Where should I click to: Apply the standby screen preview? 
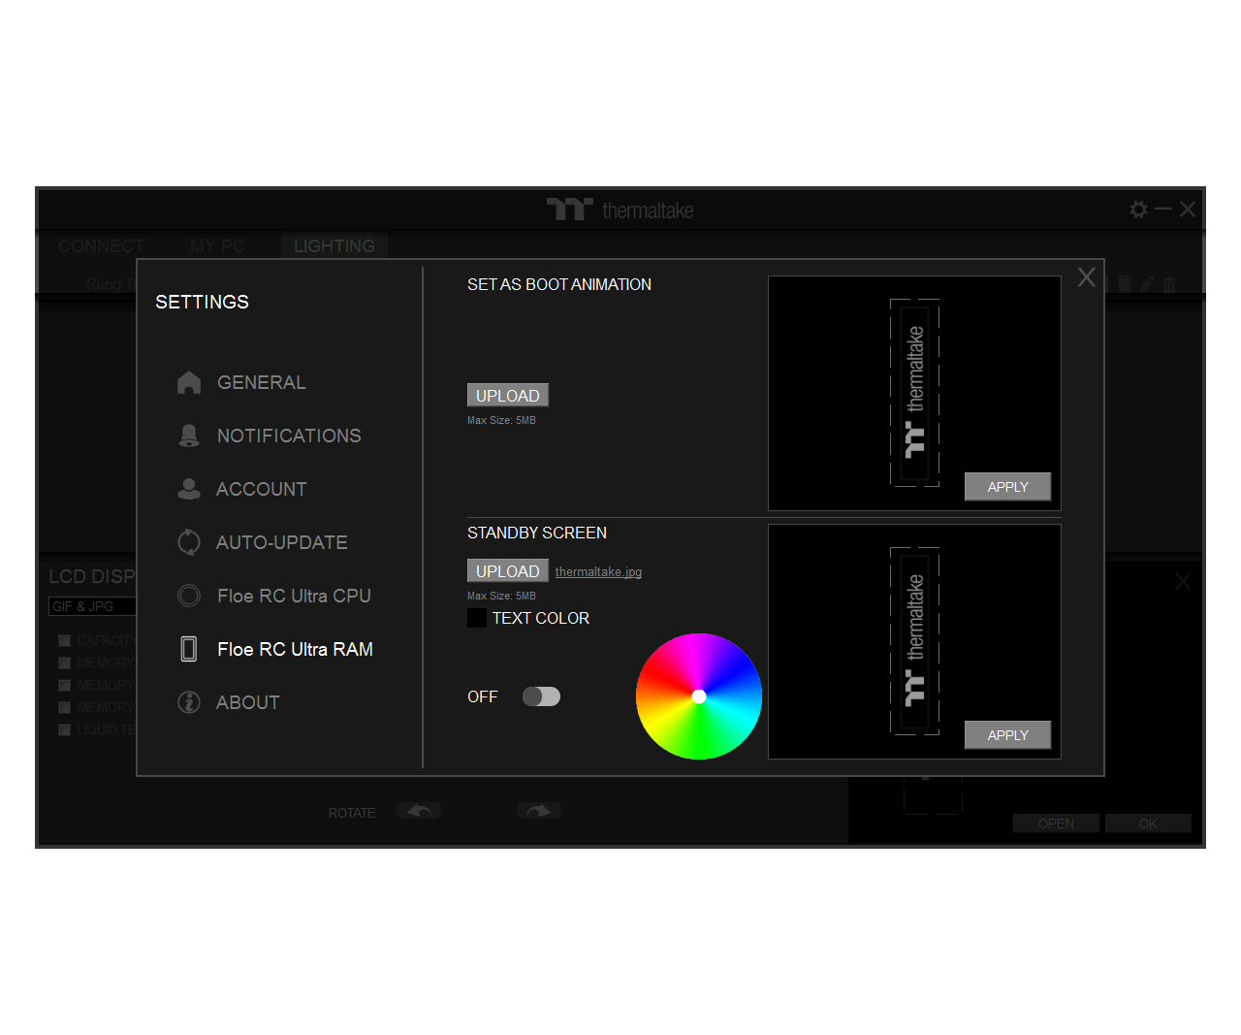coord(1008,735)
